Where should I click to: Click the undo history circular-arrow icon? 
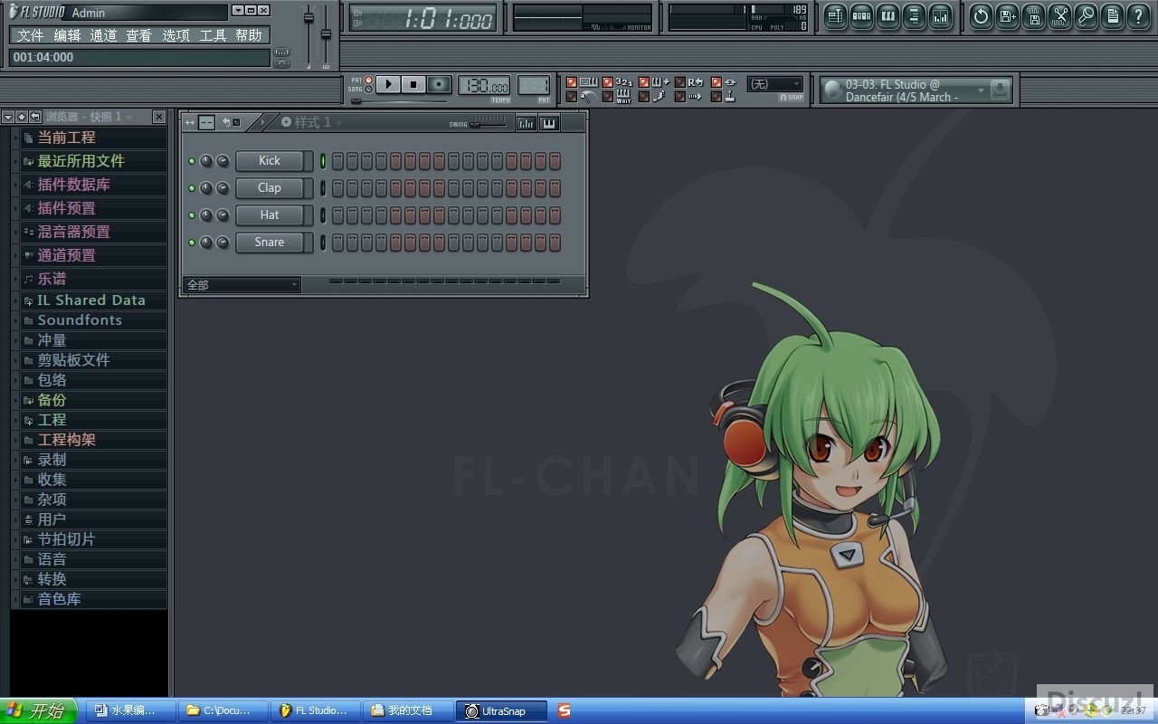pos(981,16)
